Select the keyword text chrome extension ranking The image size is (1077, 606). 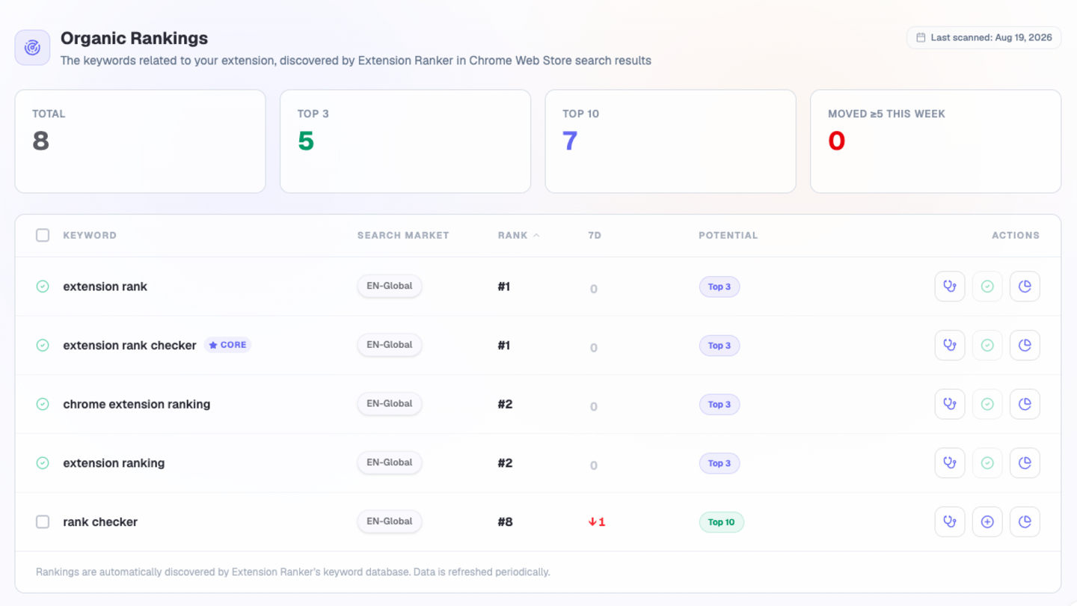(137, 404)
